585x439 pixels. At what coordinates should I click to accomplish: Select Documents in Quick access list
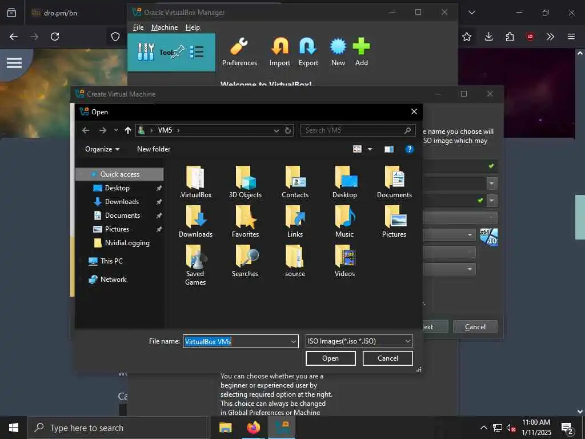122,215
